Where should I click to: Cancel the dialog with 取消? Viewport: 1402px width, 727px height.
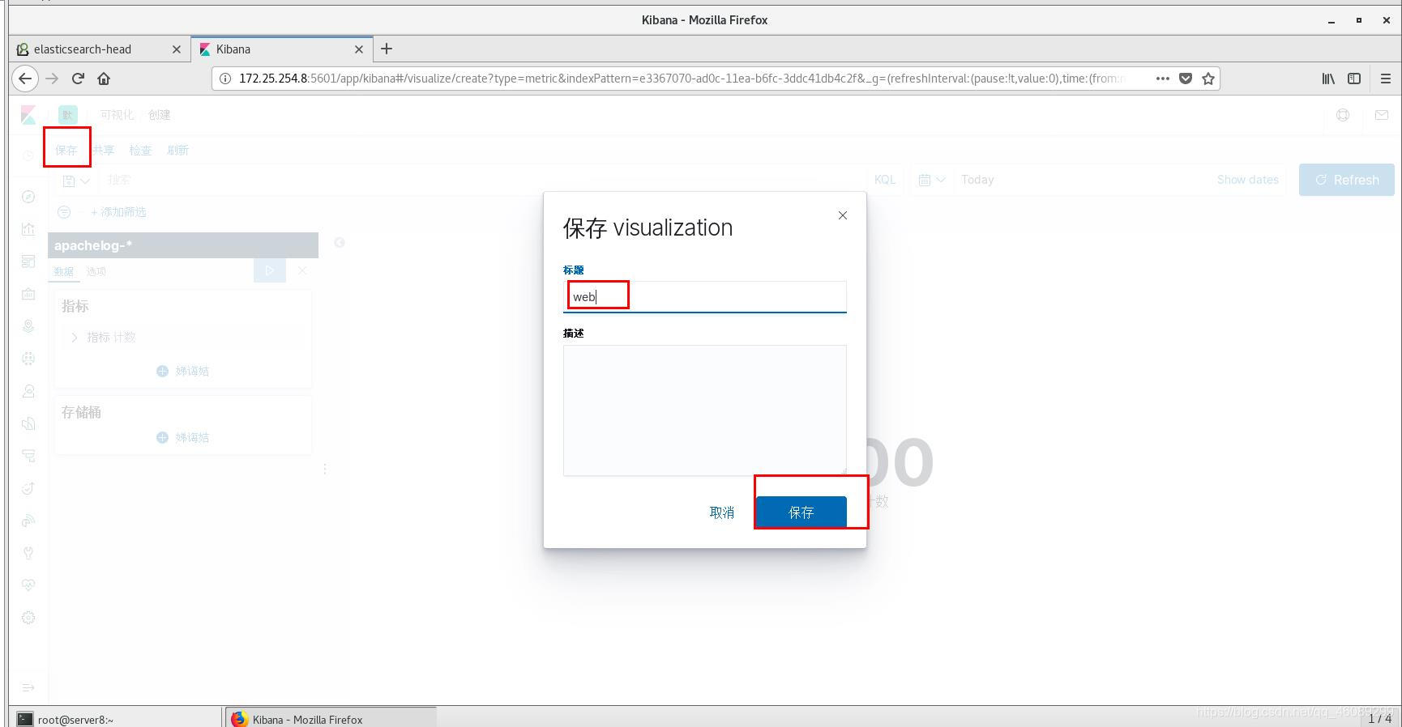[x=722, y=512]
